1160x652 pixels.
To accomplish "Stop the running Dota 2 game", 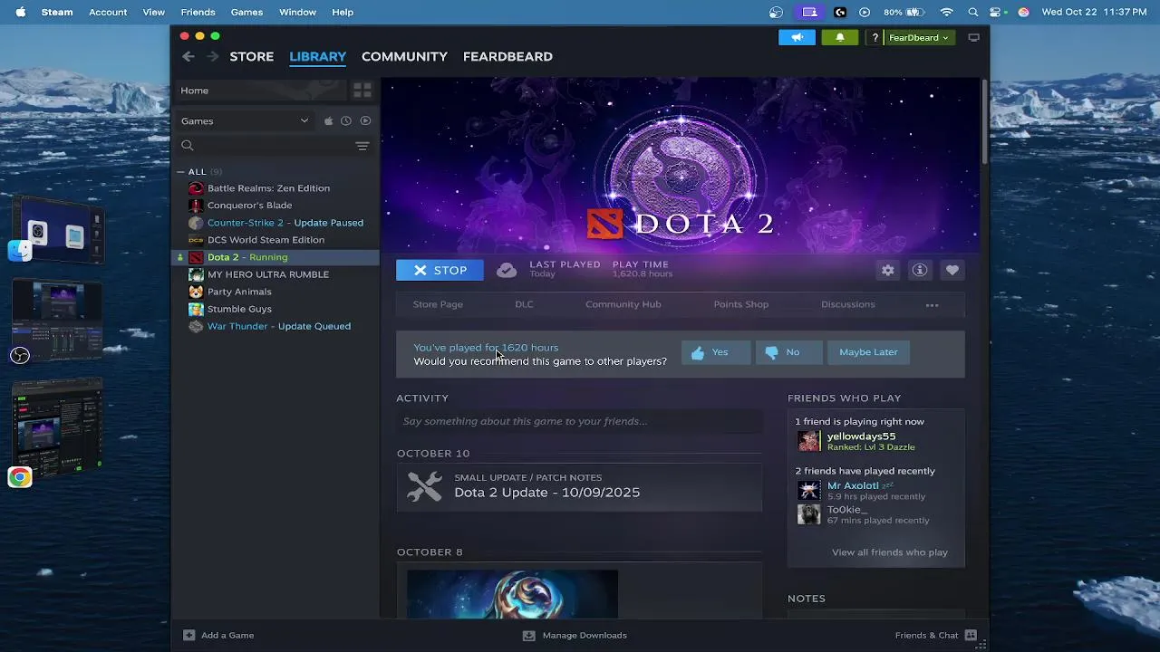I will pos(440,270).
